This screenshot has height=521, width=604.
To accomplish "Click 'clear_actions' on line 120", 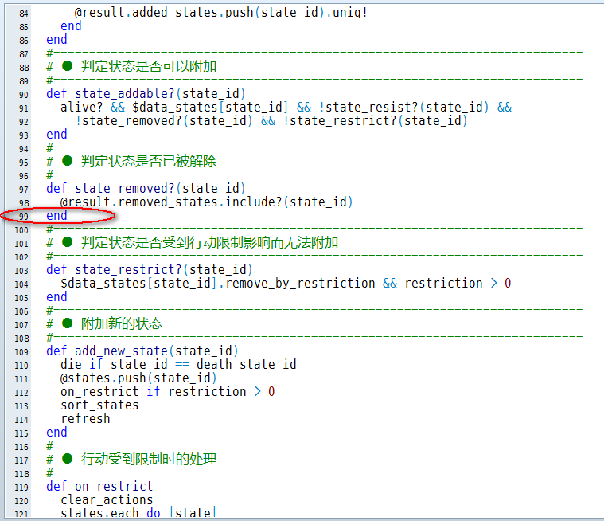I will [107, 500].
